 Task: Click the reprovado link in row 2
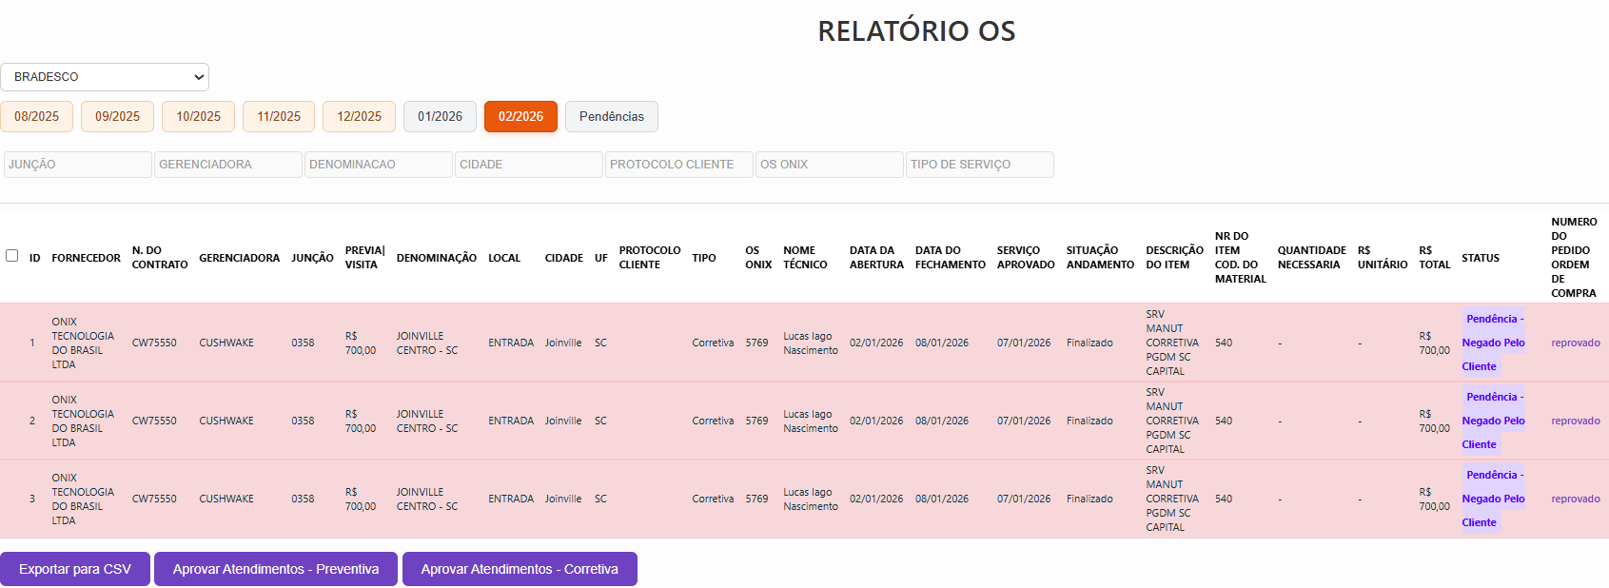pyautogui.click(x=1576, y=421)
